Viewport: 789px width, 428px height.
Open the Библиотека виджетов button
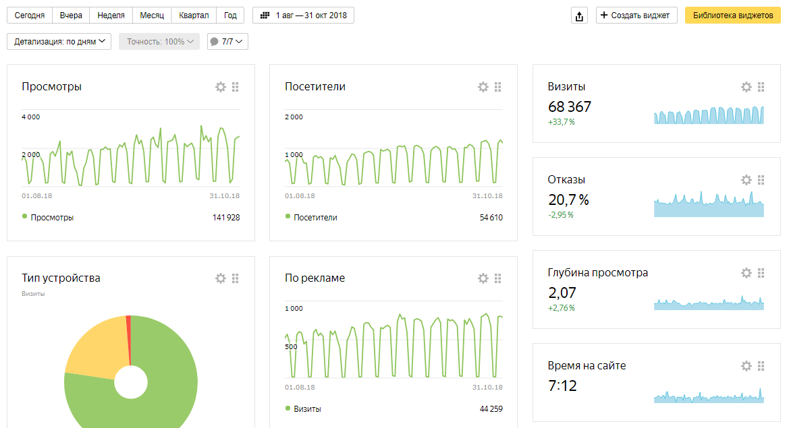732,16
